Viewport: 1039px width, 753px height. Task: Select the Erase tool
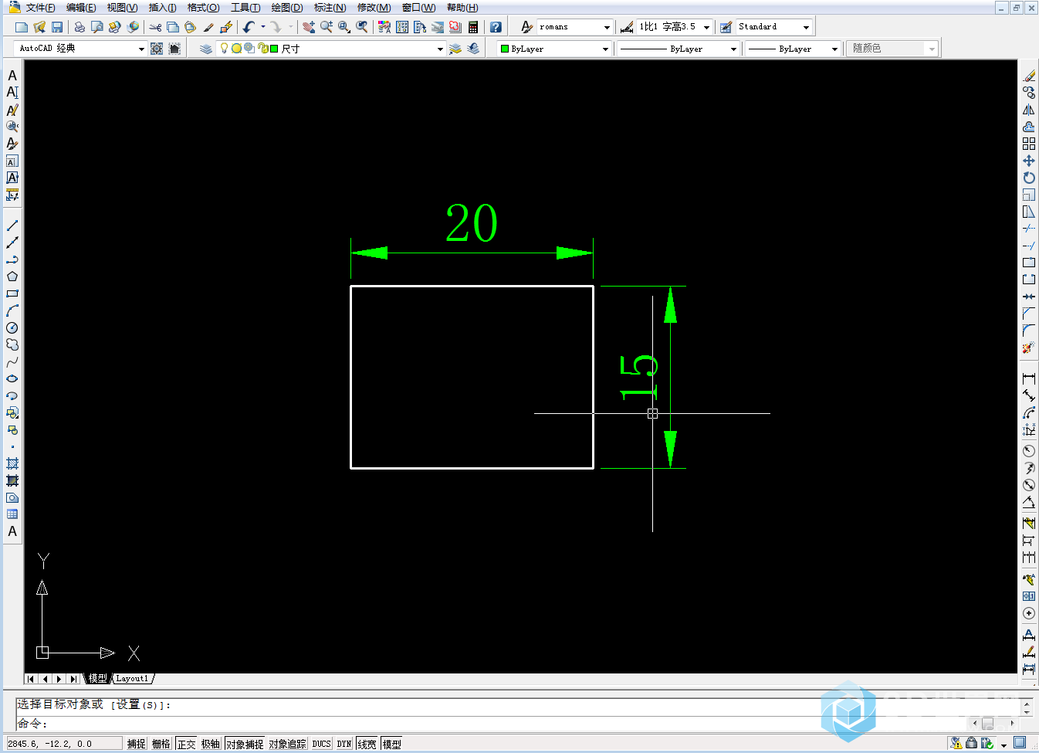(1029, 76)
